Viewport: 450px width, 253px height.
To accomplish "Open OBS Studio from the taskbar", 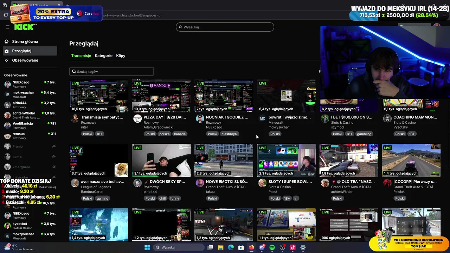I will pos(282,247).
